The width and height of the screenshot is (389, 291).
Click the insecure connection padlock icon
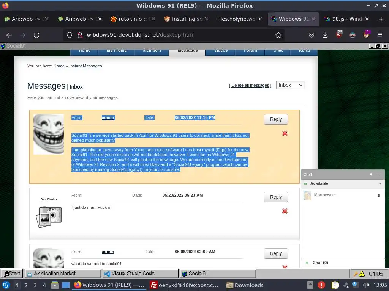click(x=80, y=35)
